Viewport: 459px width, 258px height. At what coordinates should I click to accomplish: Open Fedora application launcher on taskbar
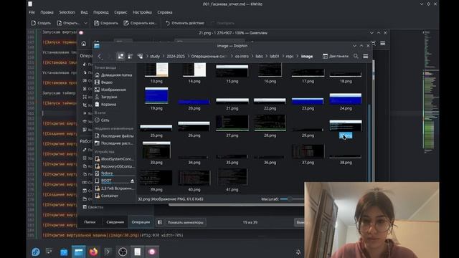click(35, 252)
